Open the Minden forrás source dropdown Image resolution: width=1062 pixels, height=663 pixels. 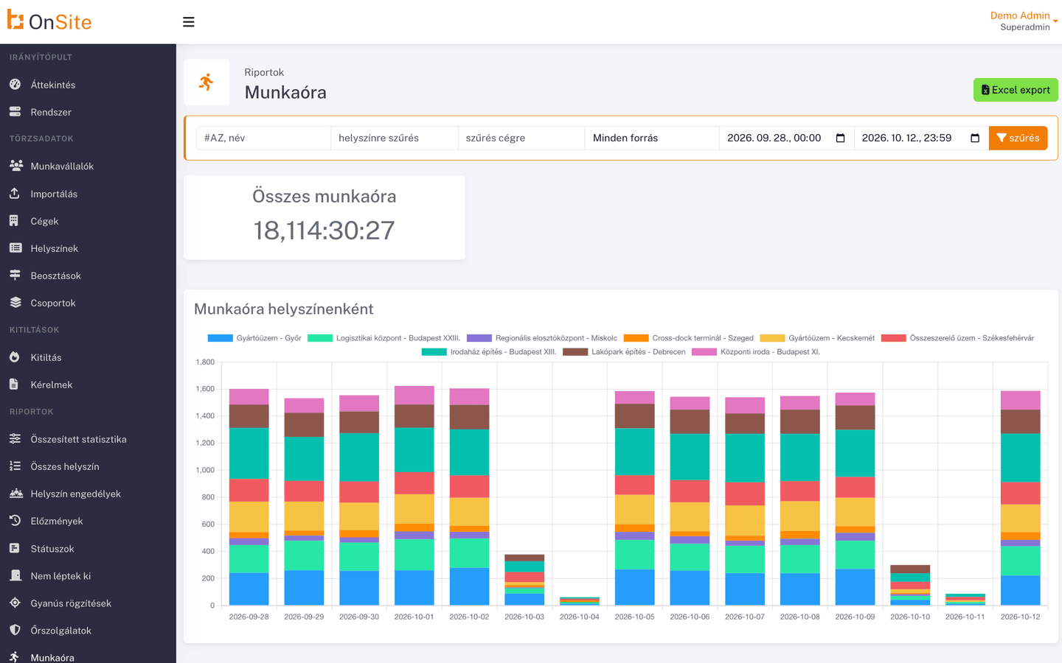652,138
